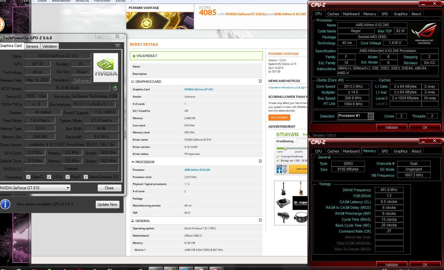Click the BIOS Version field in GPU-Z

click(67, 88)
